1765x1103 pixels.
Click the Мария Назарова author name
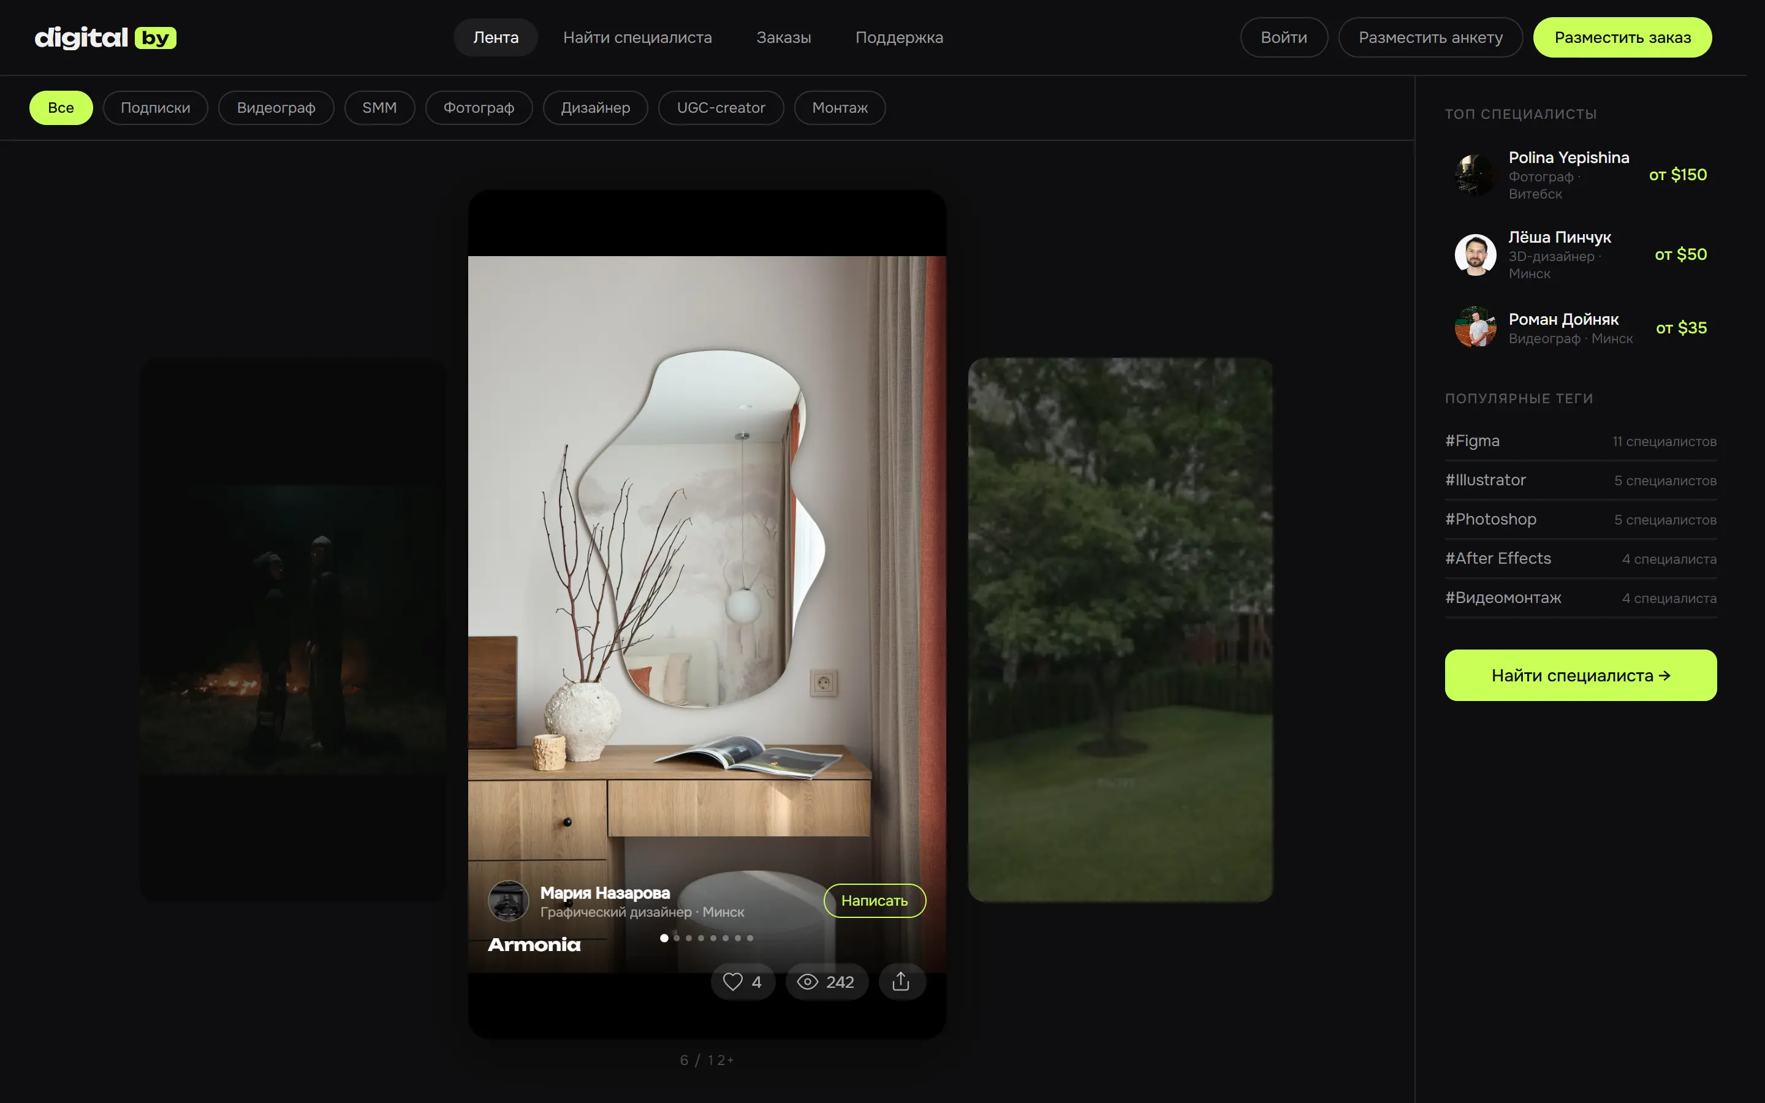point(605,893)
